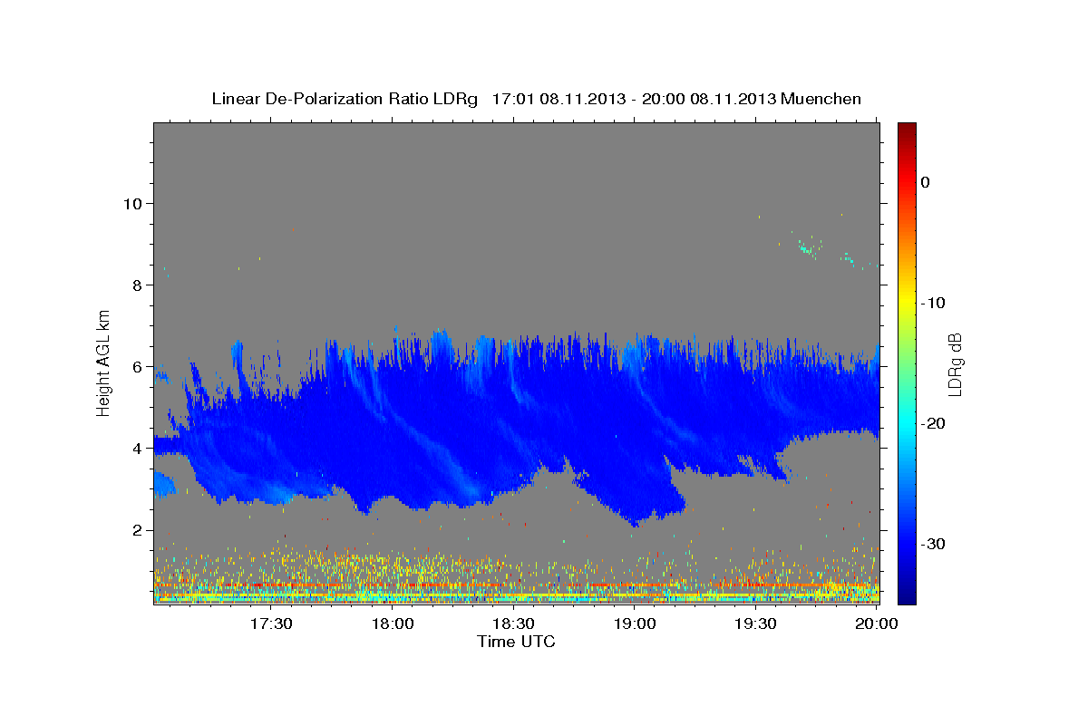Viewport: 1088px width, 725px height.
Task: Click the 'Time UTC' axis label
Action: coord(516,642)
